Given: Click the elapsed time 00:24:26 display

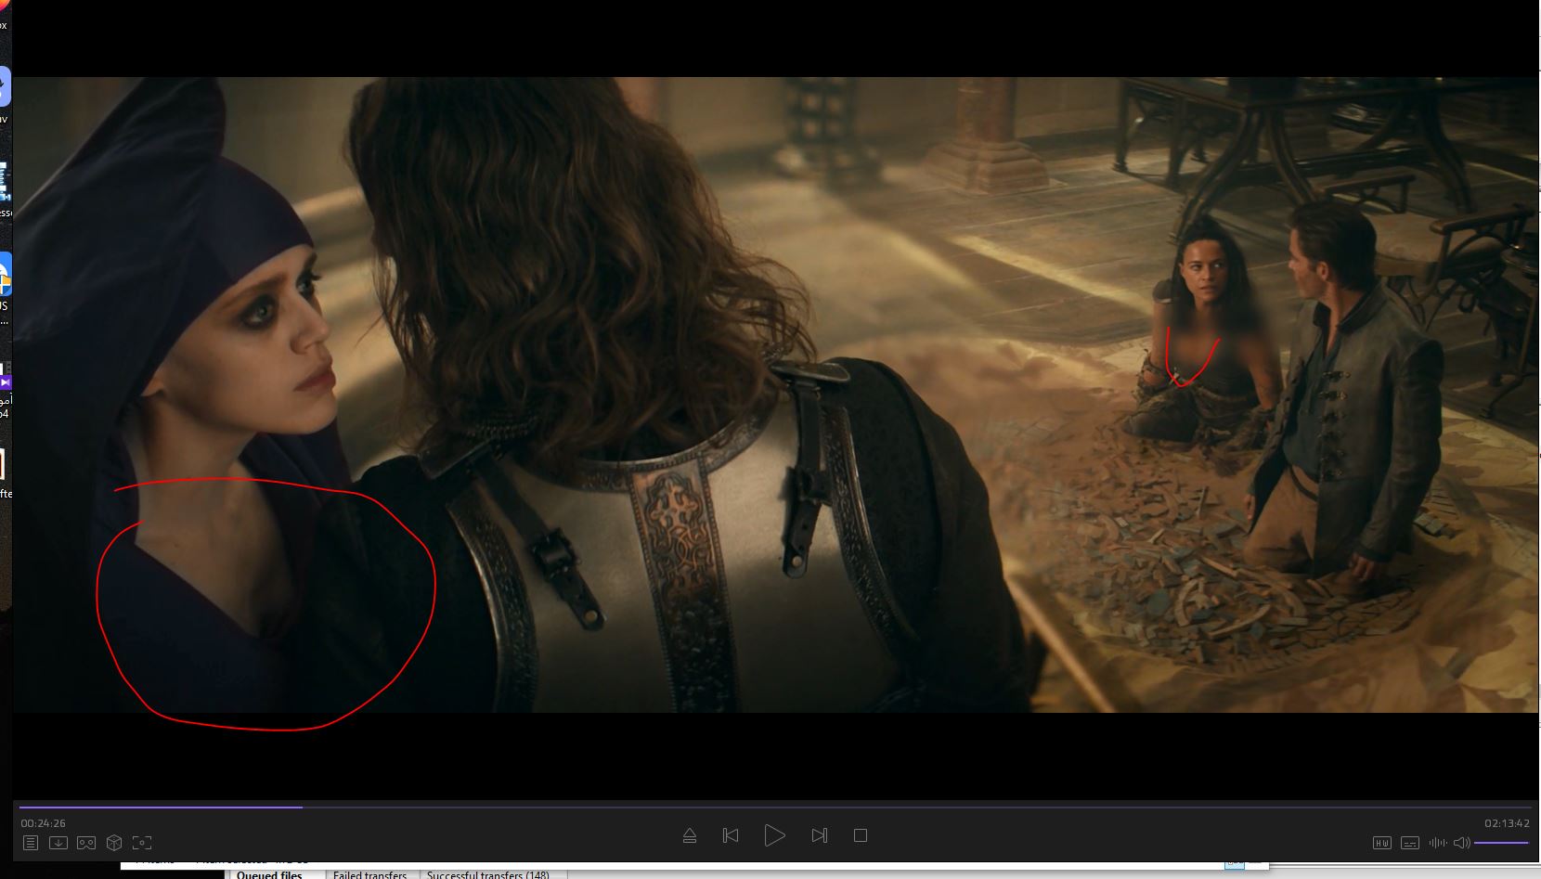Looking at the screenshot, I should [x=44, y=823].
